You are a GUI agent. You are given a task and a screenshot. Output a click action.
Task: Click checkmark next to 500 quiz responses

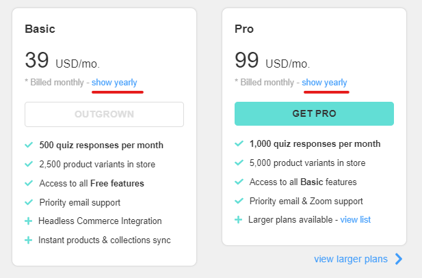click(29, 145)
